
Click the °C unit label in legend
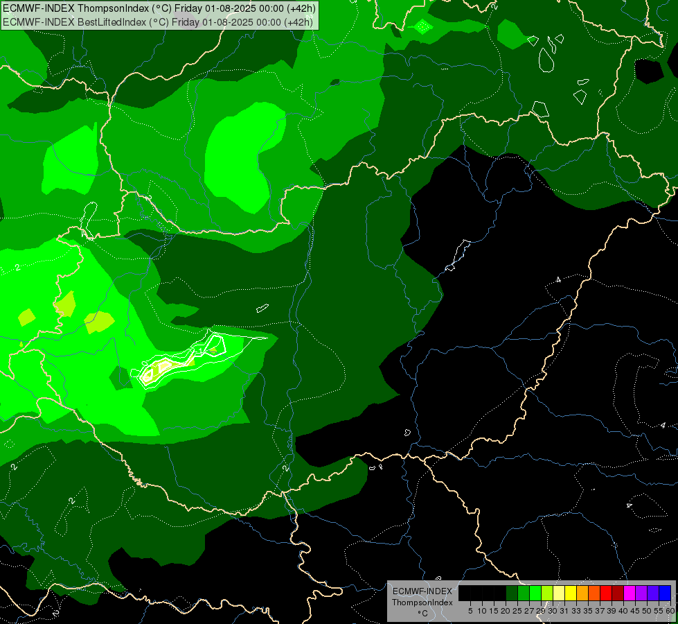click(422, 614)
